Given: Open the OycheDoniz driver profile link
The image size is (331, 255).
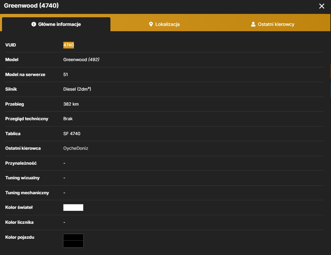Looking at the screenshot, I should pyautogui.click(x=75, y=148).
